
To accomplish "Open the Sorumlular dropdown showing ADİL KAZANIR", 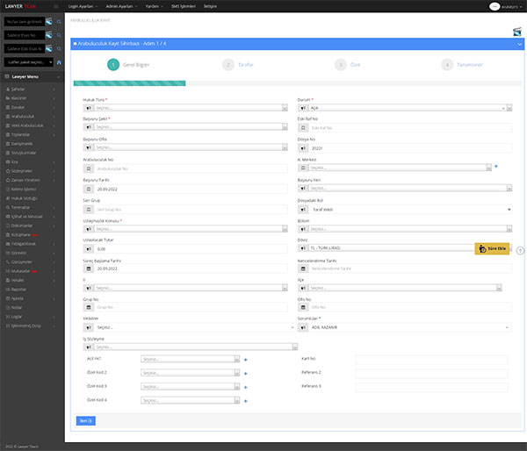I will click(410, 327).
